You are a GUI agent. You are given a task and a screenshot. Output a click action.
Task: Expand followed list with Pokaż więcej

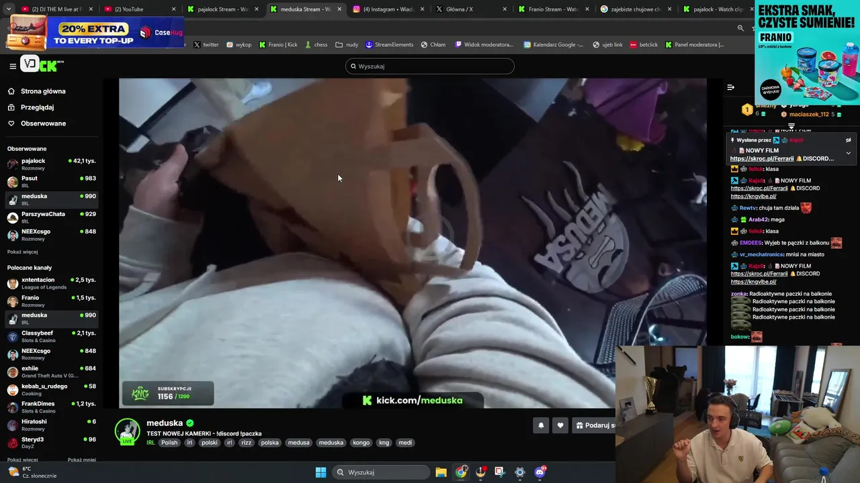[22, 252]
